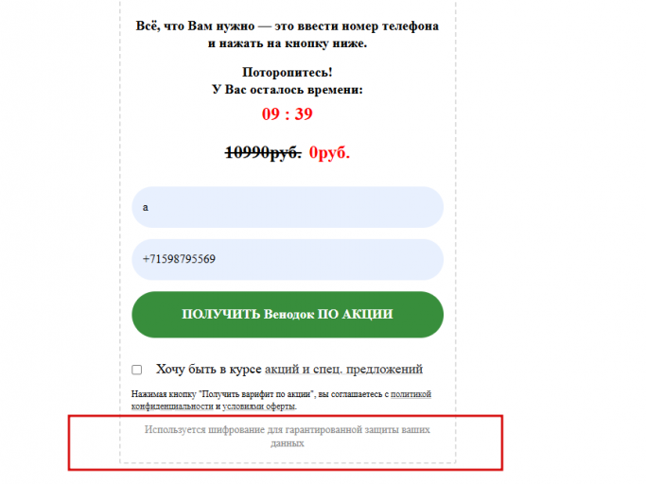Focus the phone number field +71598795569
Screen dimensions: 646x484
point(288,260)
